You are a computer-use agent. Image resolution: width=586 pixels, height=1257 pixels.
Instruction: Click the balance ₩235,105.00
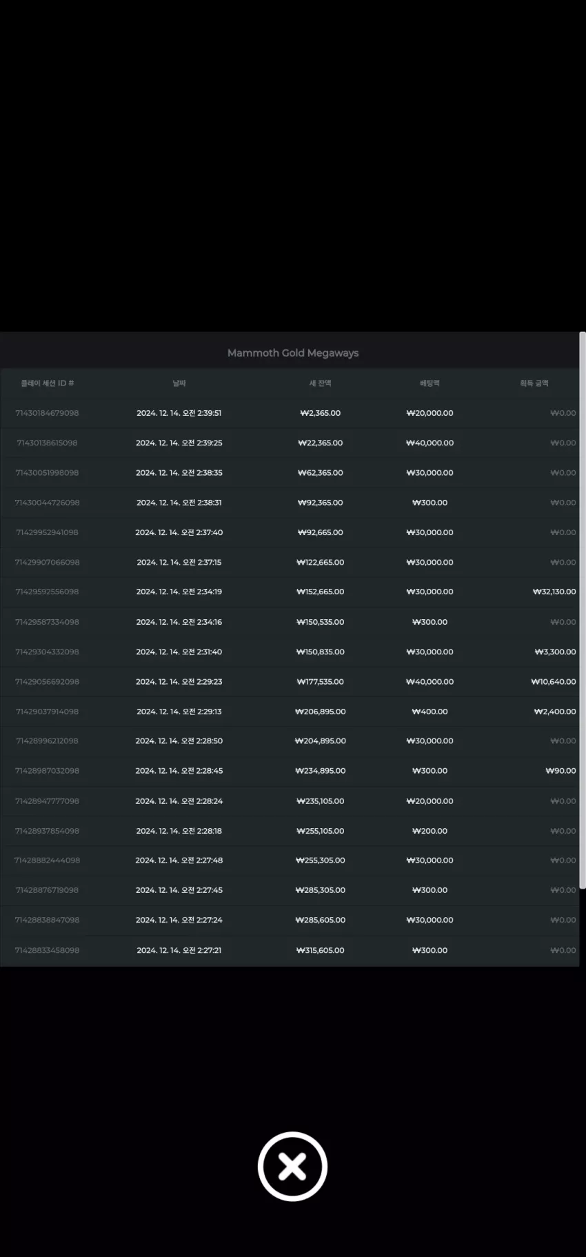321,801
